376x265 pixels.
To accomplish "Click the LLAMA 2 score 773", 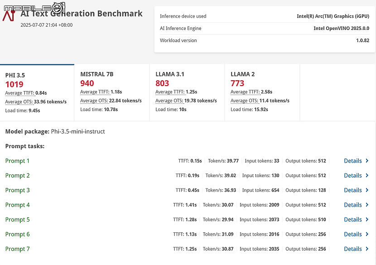I will click(237, 83).
